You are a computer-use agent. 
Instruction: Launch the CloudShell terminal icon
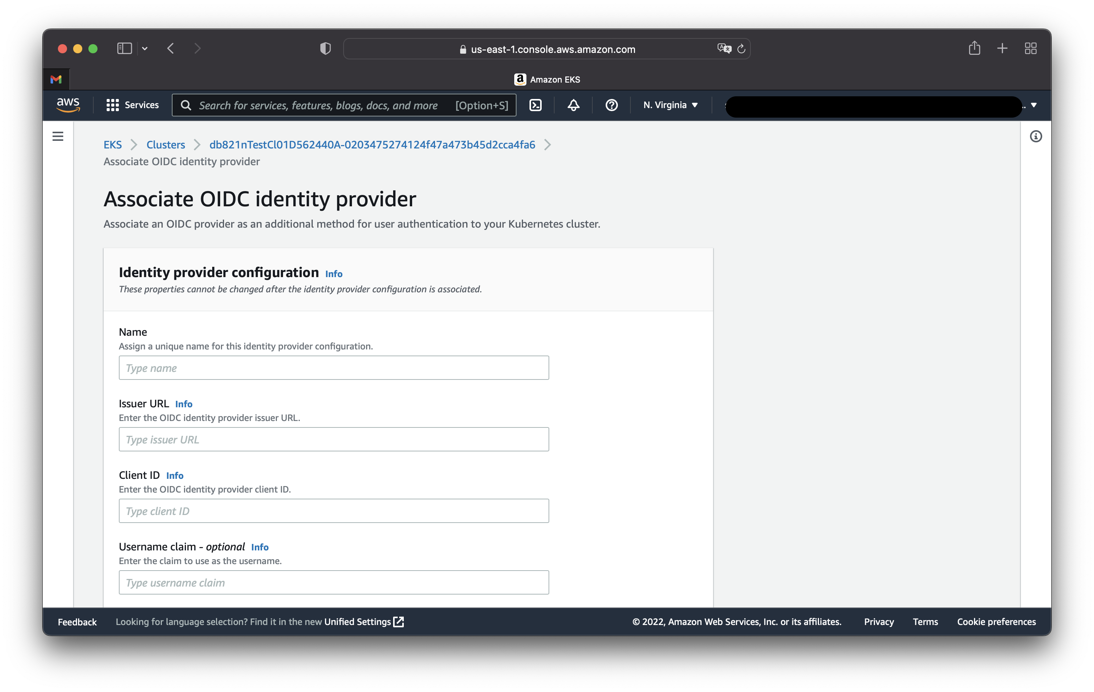pos(536,105)
